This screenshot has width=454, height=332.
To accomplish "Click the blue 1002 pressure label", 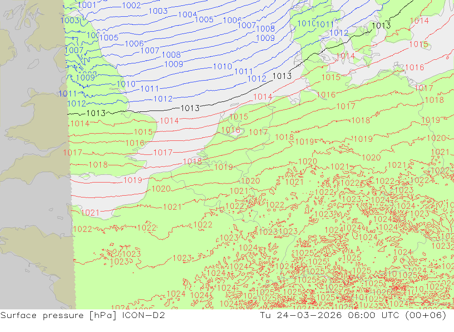I will tap(131, 5).
